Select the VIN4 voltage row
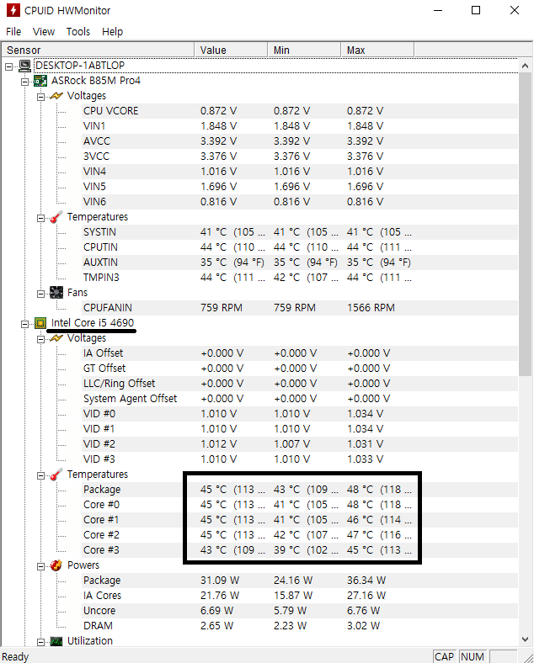Image resolution: width=534 pixels, height=663 pixels. [301, 172]
